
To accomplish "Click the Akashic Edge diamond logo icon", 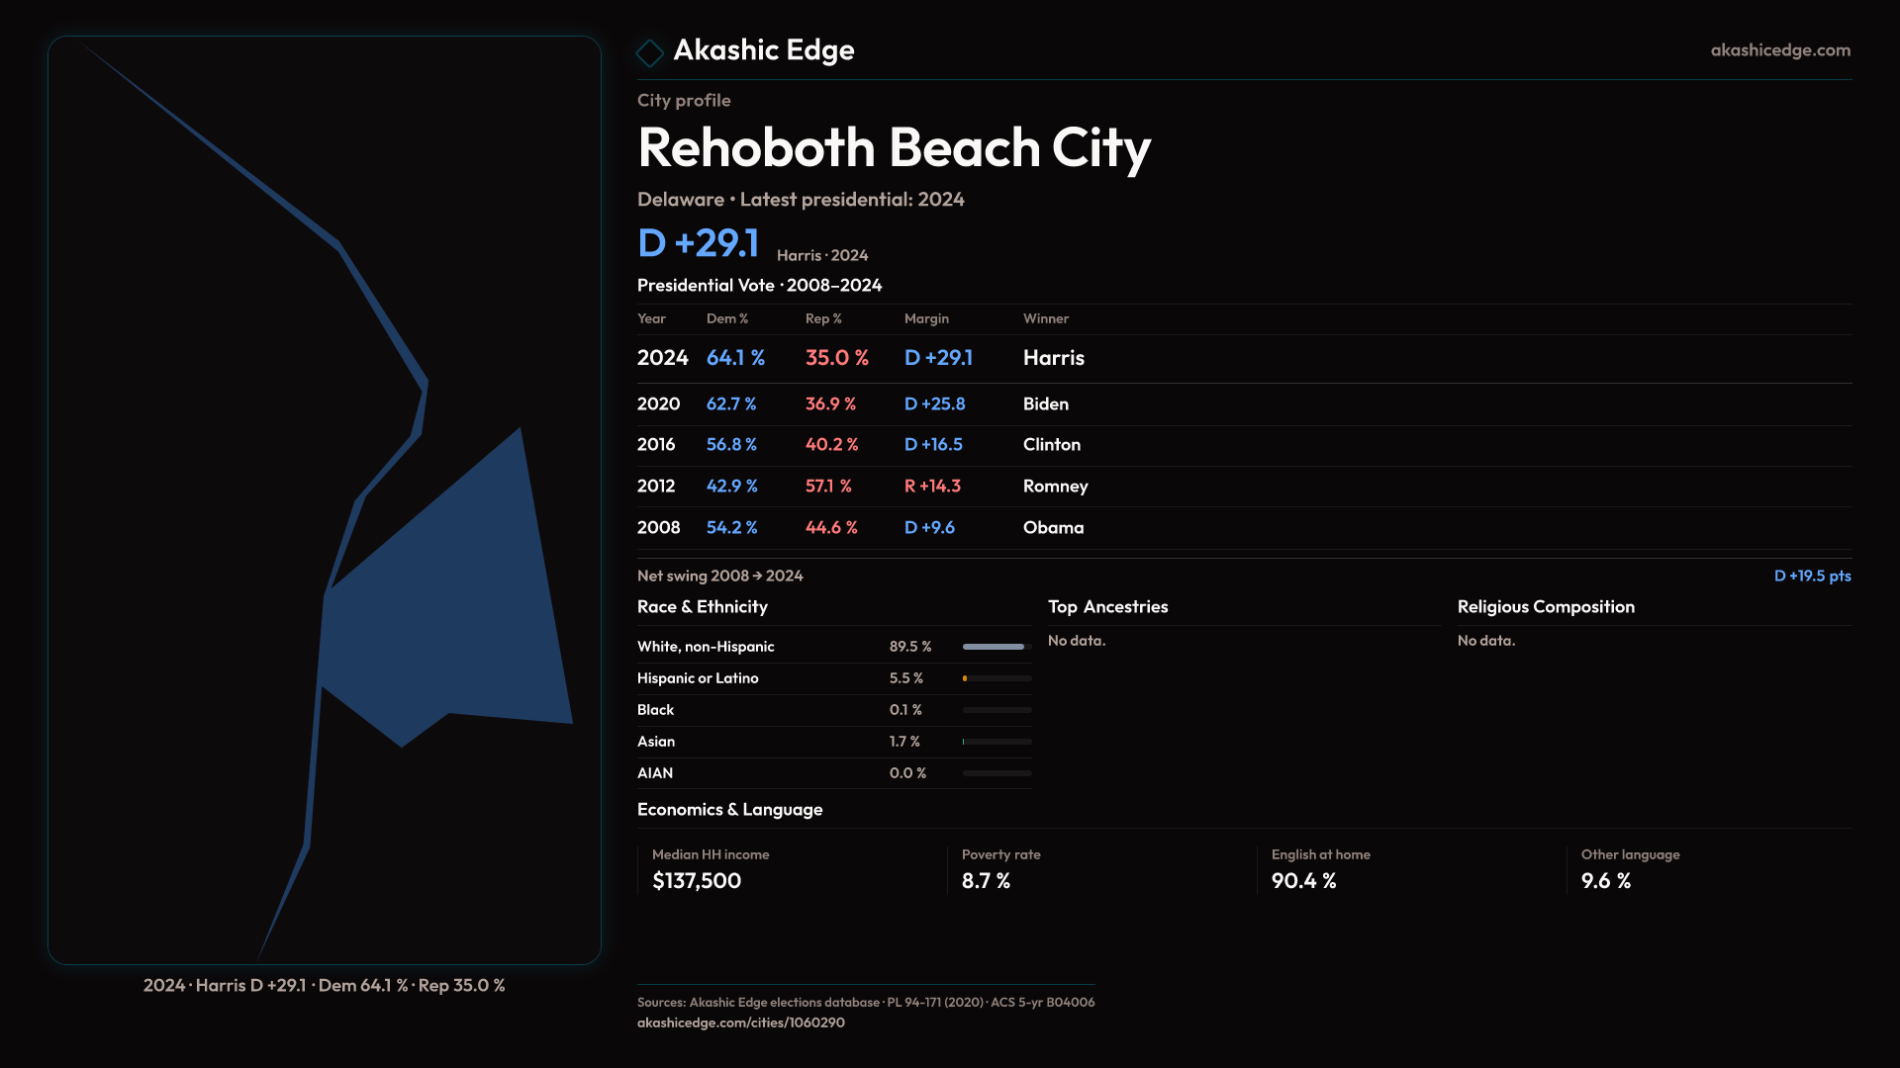I will (x=649, y=52).
